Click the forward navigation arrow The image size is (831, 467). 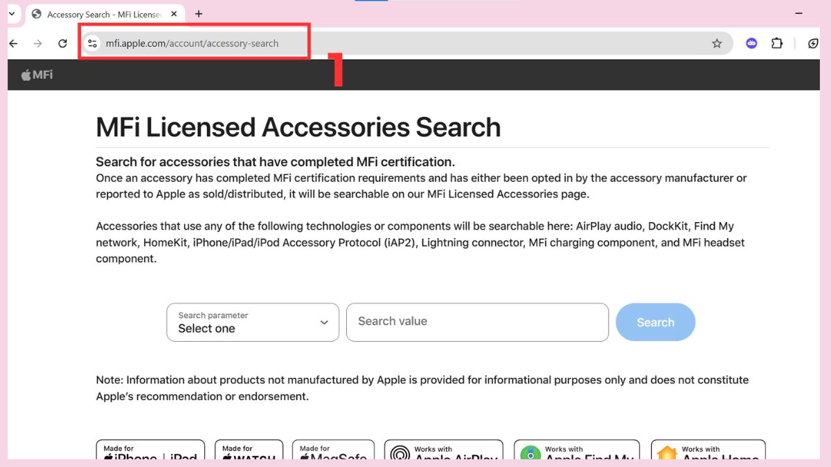point(37,43)
